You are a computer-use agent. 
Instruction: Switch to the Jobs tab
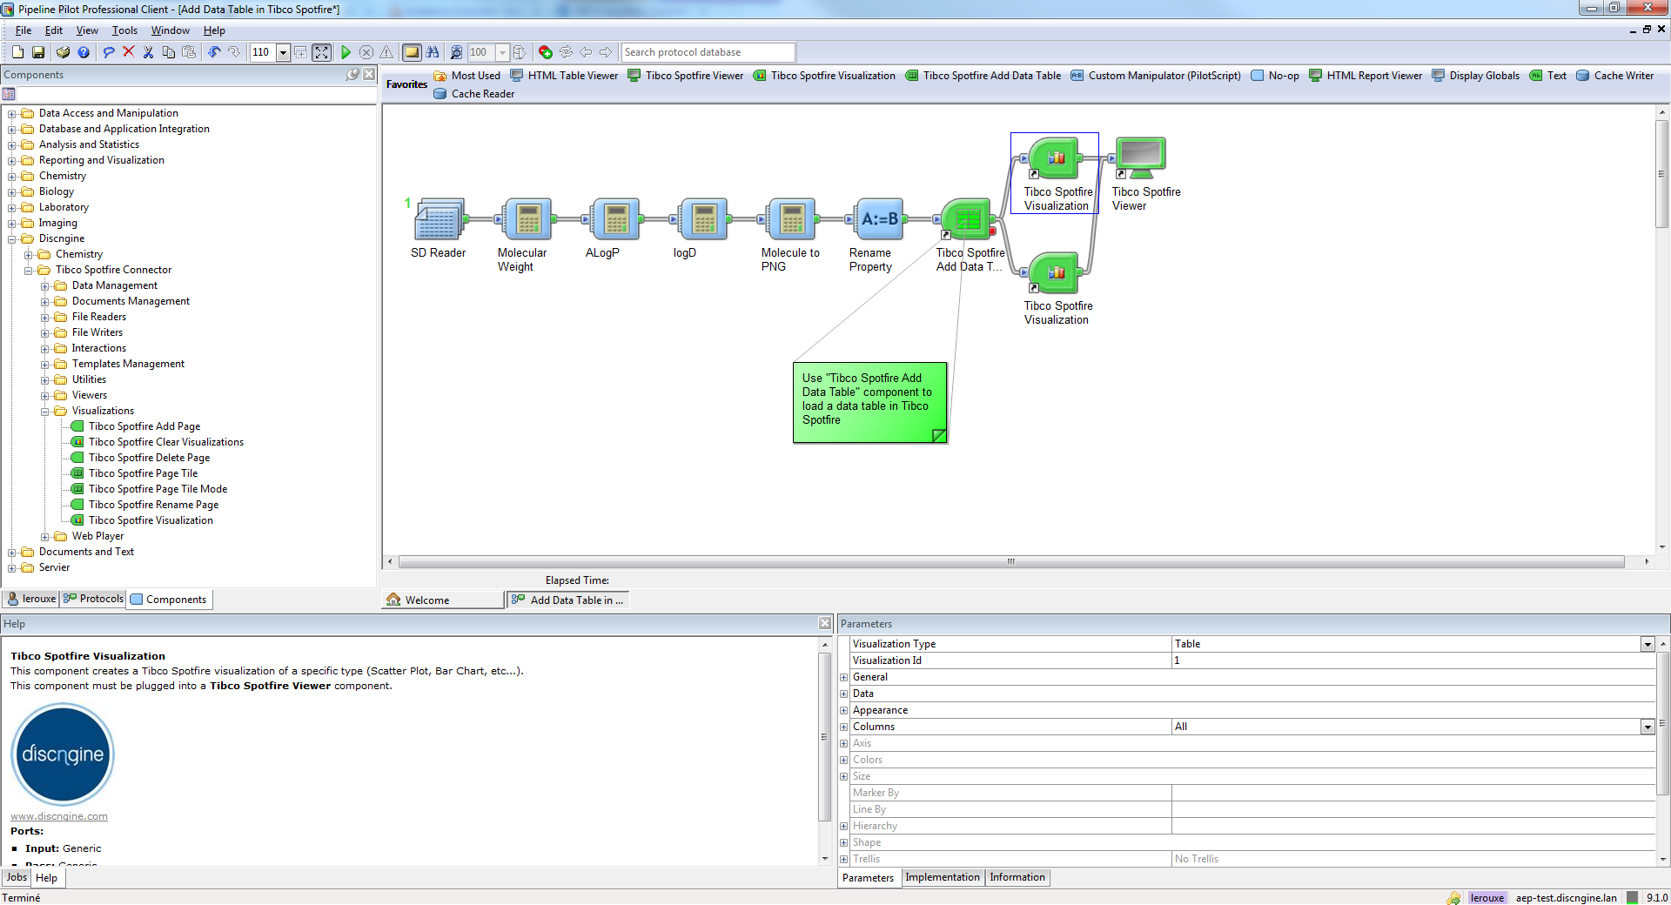pos(17,877)
